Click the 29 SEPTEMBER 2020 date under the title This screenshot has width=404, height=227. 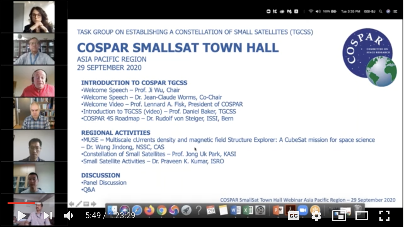109,67
